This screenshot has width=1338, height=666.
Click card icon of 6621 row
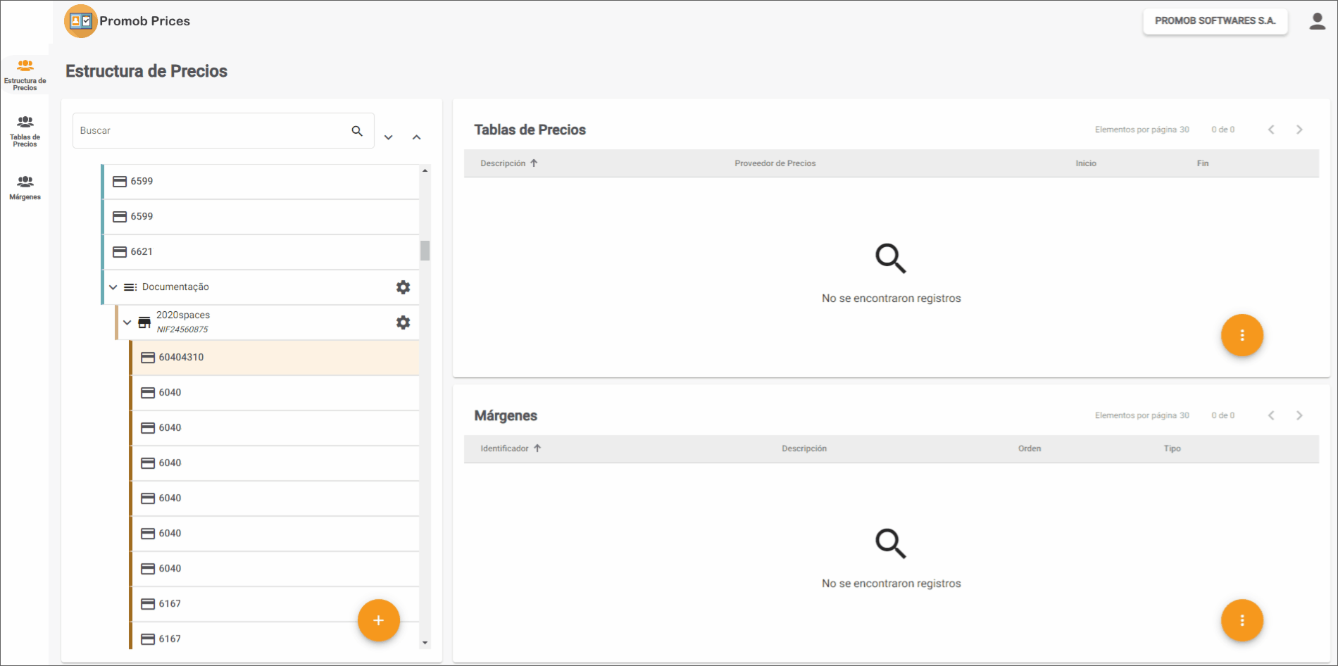(120, 252)
